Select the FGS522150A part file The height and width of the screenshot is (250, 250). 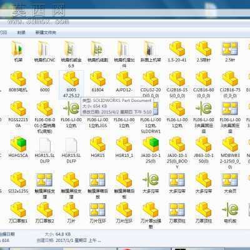(x=18, y=114)
